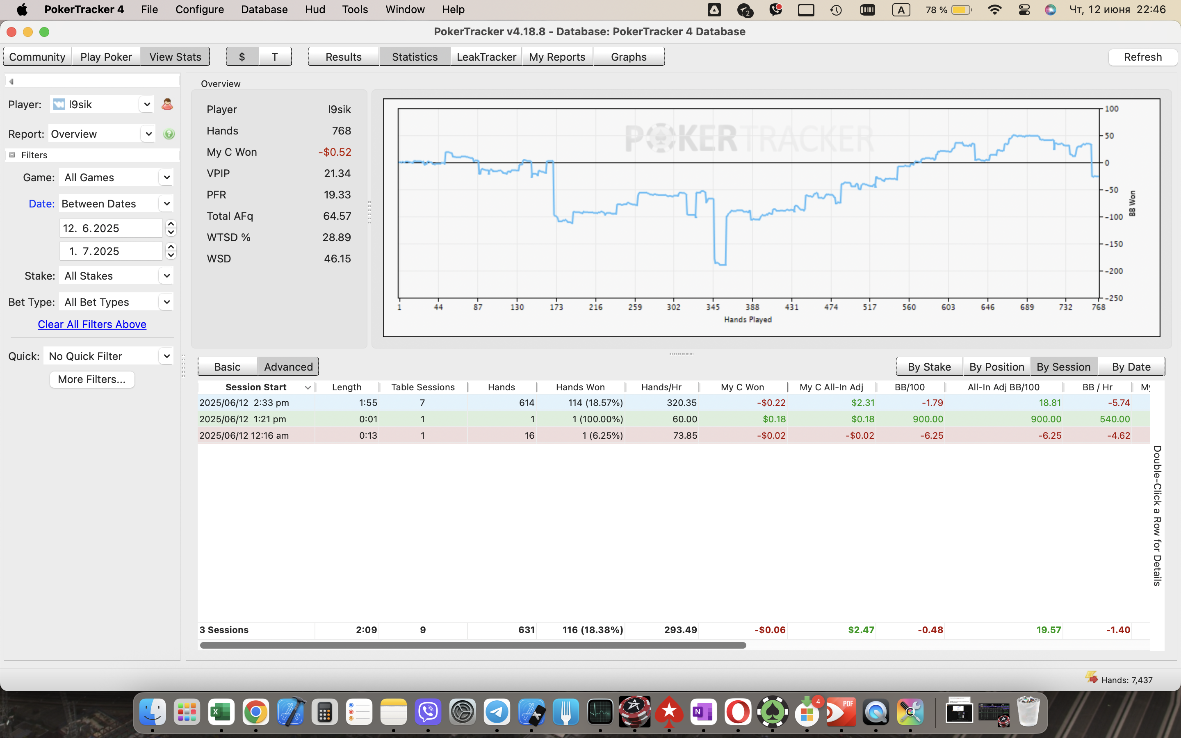Select the 2025/06/12 2:33 pm session row
The height and width of the screenshot is (738, 1181).
673,403
